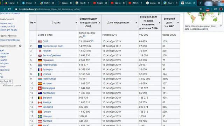Screen dimensions: 224x126
Task: Open the reading list icon in the toolbar
Action: click(216, 9)
